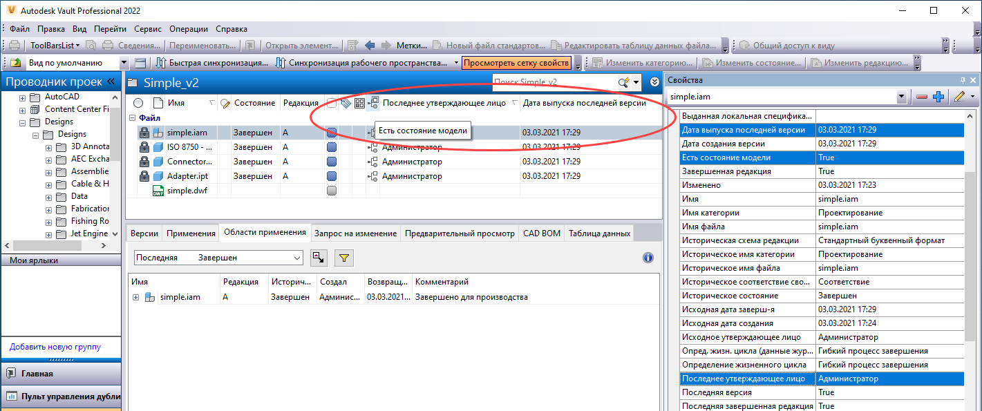
Task: Expand the double-chevron button beside search
Action: 655,82
